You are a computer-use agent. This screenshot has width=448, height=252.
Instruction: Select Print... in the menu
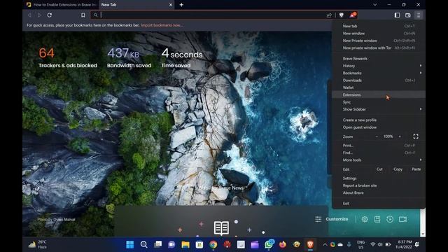click(x=379, y=146)
